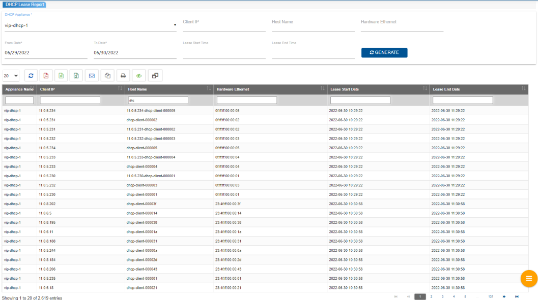538x300 pixels.
Task: Open the orange floating menu button
Action: pyautogui.click(x=529, y=279)
